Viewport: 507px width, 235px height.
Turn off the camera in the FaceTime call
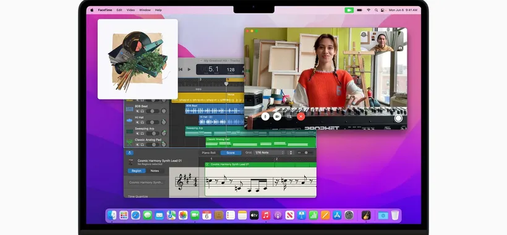click(x=277, y=116)
